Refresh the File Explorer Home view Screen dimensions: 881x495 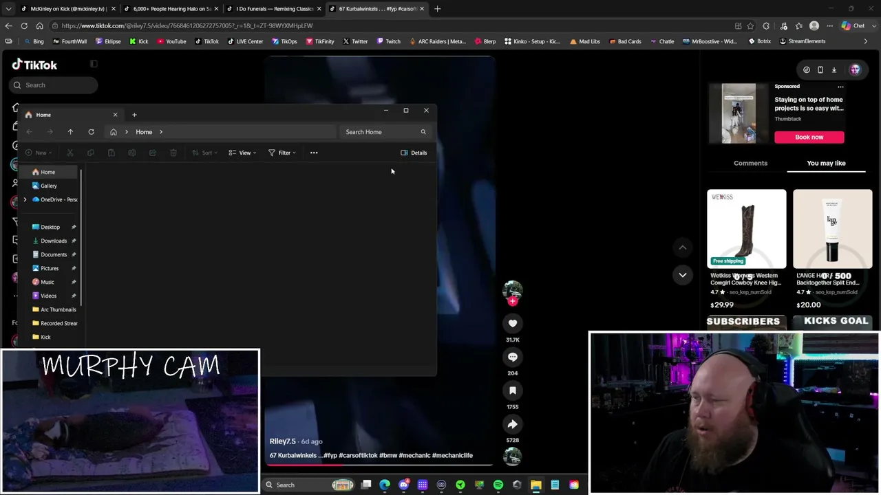coord(91,132)
